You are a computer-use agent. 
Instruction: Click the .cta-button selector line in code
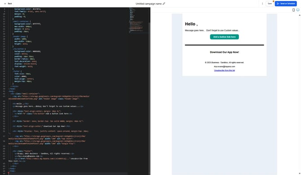[x=19, y=49]
